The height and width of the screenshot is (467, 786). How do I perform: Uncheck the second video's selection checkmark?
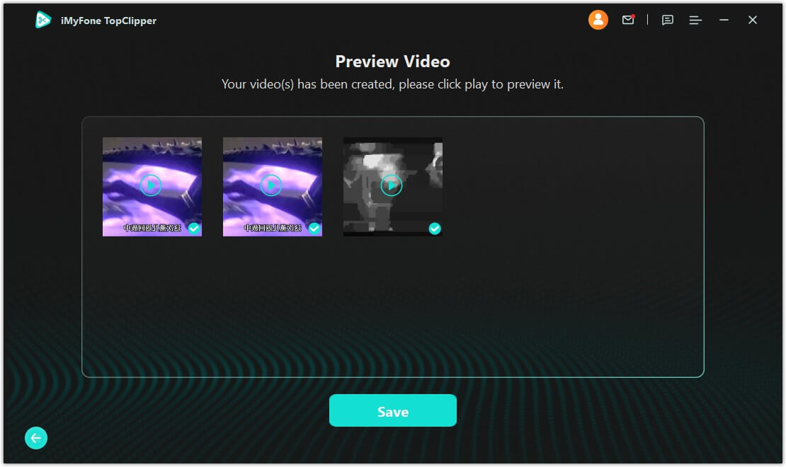click(314, 229)
